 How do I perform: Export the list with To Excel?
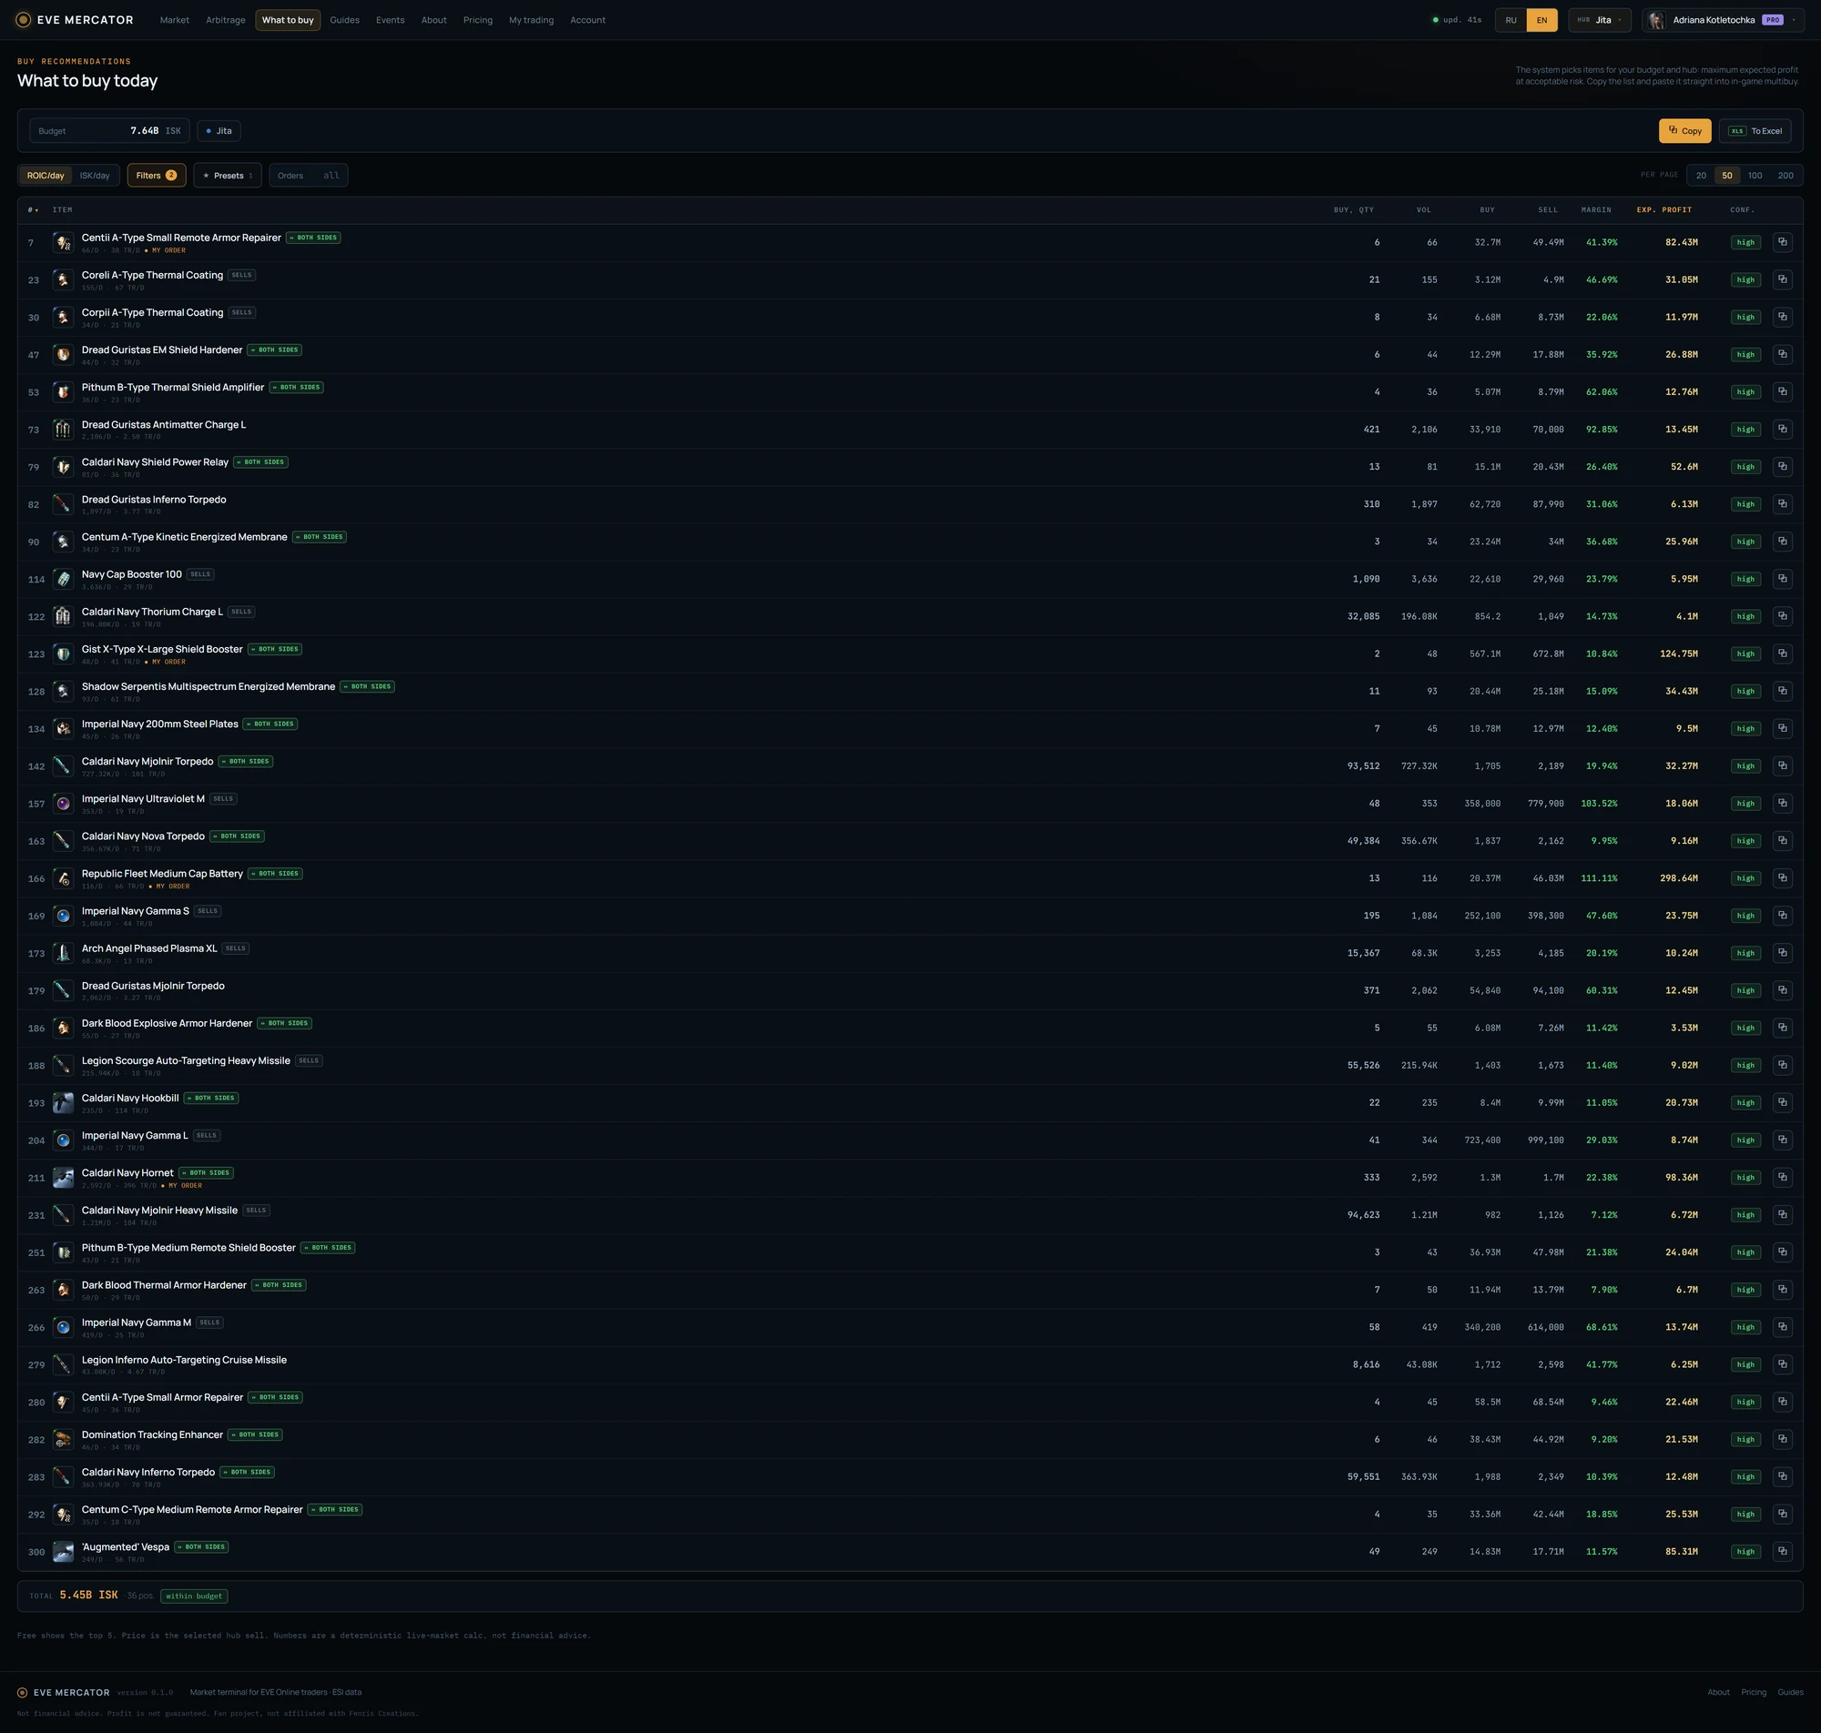1755,130
